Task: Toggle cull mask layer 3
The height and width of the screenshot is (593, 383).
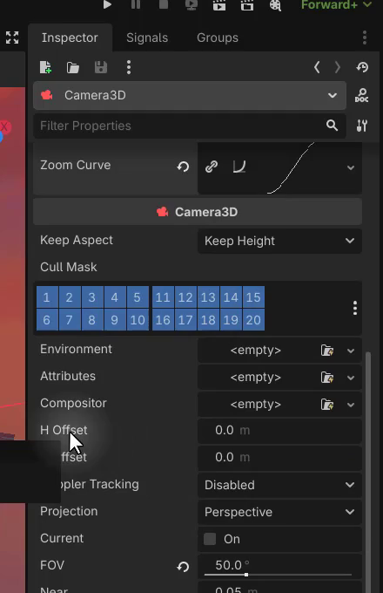Action: tap(92, 296)
